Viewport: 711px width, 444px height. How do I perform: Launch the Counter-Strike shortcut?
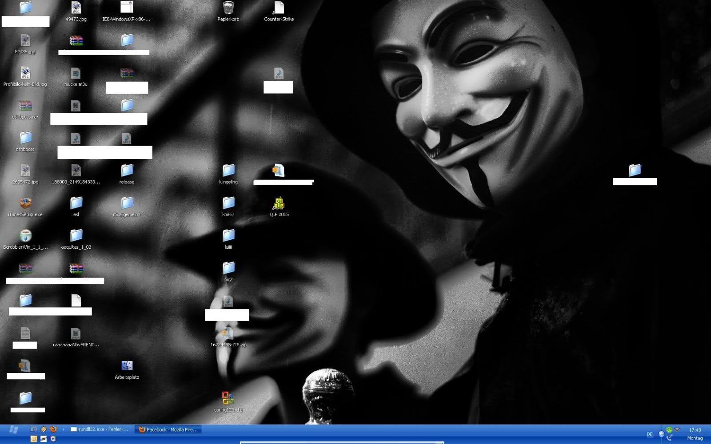[279, 8]
